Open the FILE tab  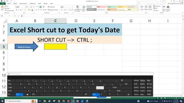click(x=3, y=4)
